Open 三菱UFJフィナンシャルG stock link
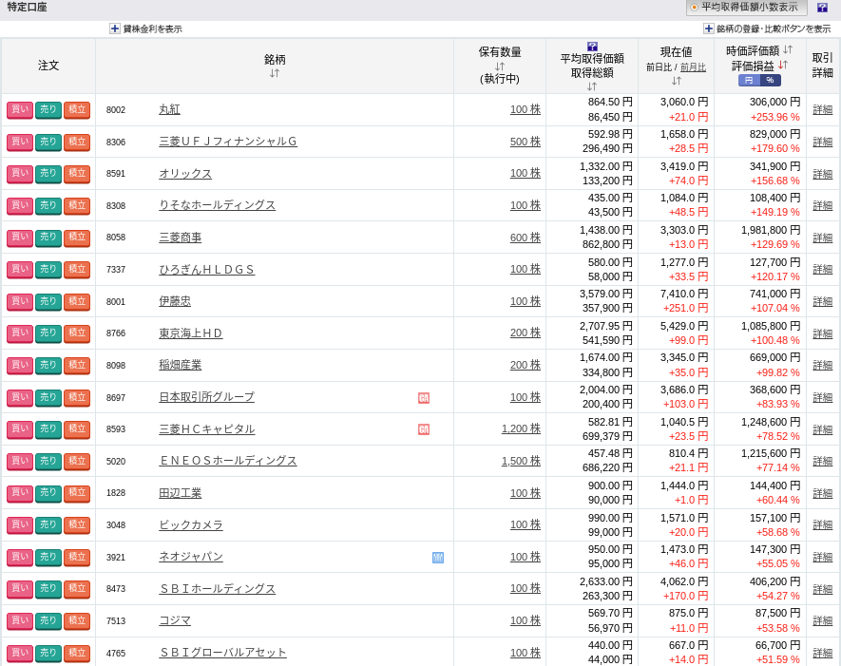 [228, 142]
